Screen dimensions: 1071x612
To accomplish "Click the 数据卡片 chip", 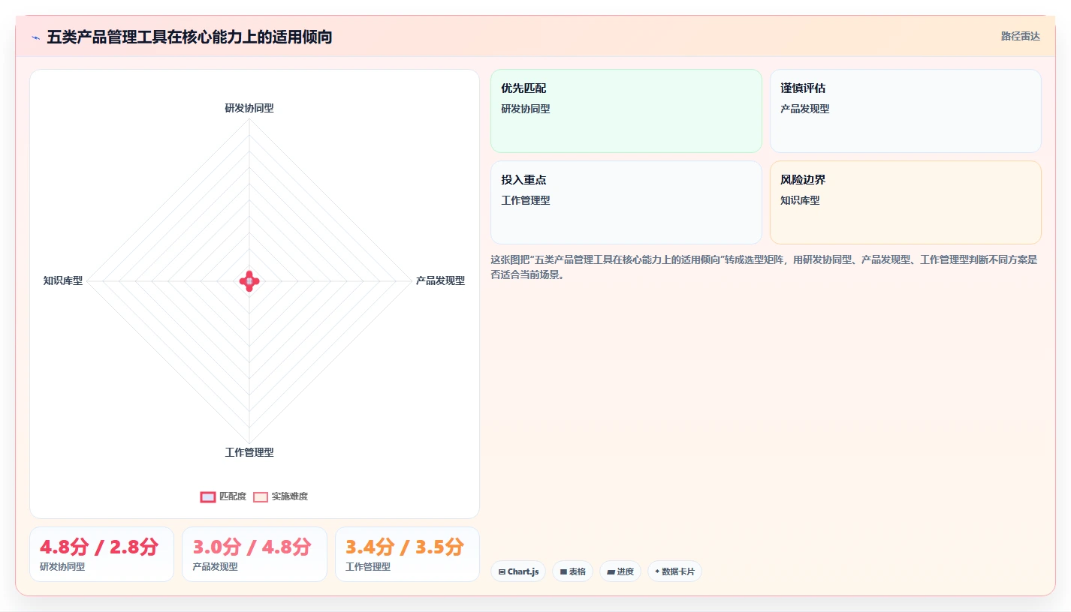I will 674,571.
